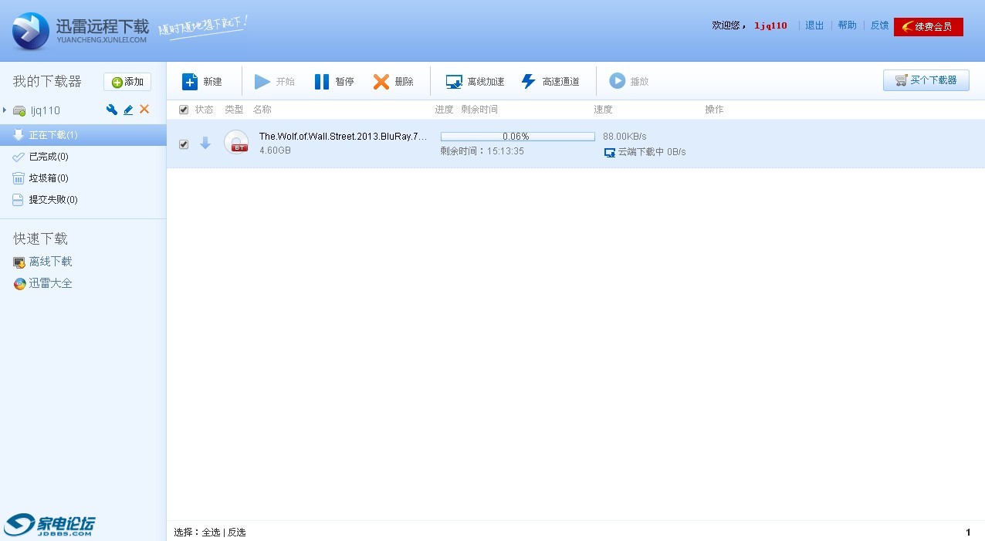Click the 88.00KB/s speed value

(625, 137)
